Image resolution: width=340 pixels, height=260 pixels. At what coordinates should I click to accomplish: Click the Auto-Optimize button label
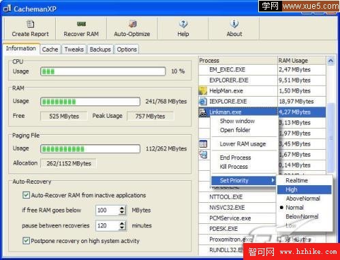point(132,34)
